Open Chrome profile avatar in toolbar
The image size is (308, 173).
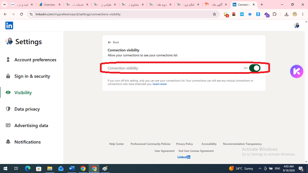295,14
